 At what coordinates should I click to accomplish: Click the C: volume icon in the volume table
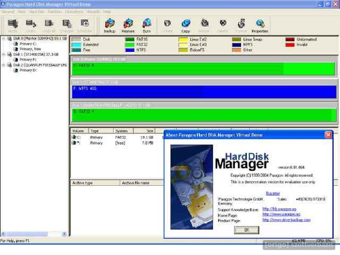74,137
